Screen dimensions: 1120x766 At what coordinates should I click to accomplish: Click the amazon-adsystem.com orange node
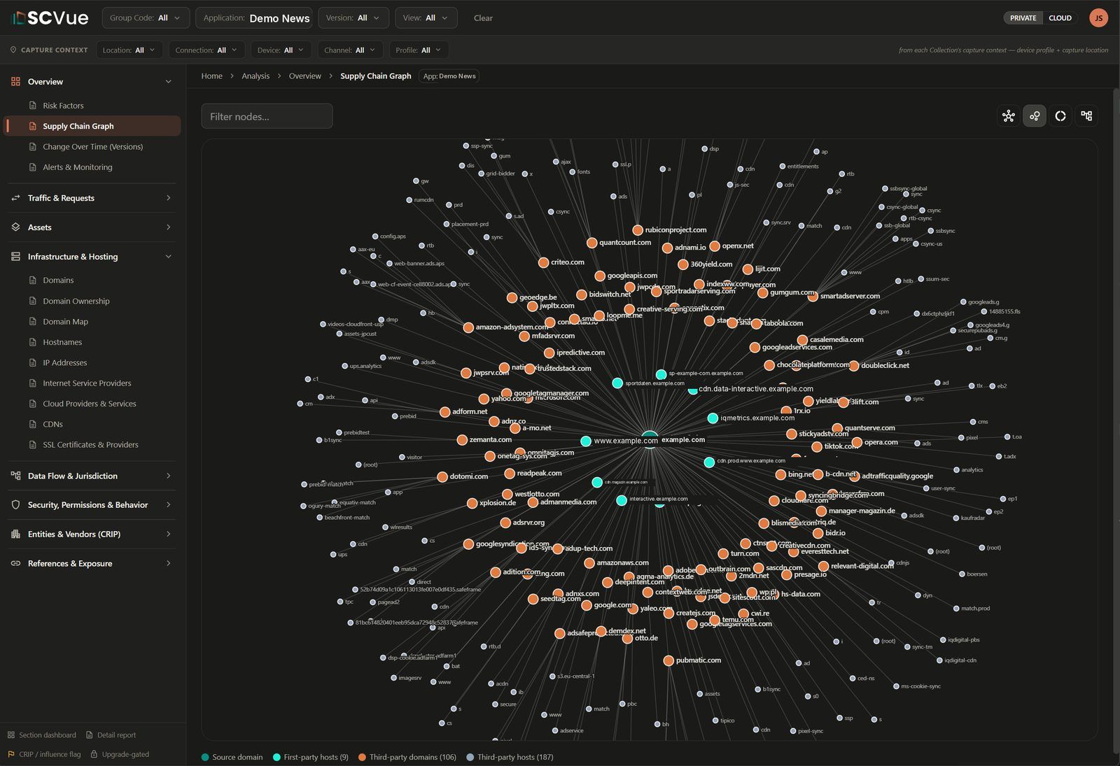(468, 327)
